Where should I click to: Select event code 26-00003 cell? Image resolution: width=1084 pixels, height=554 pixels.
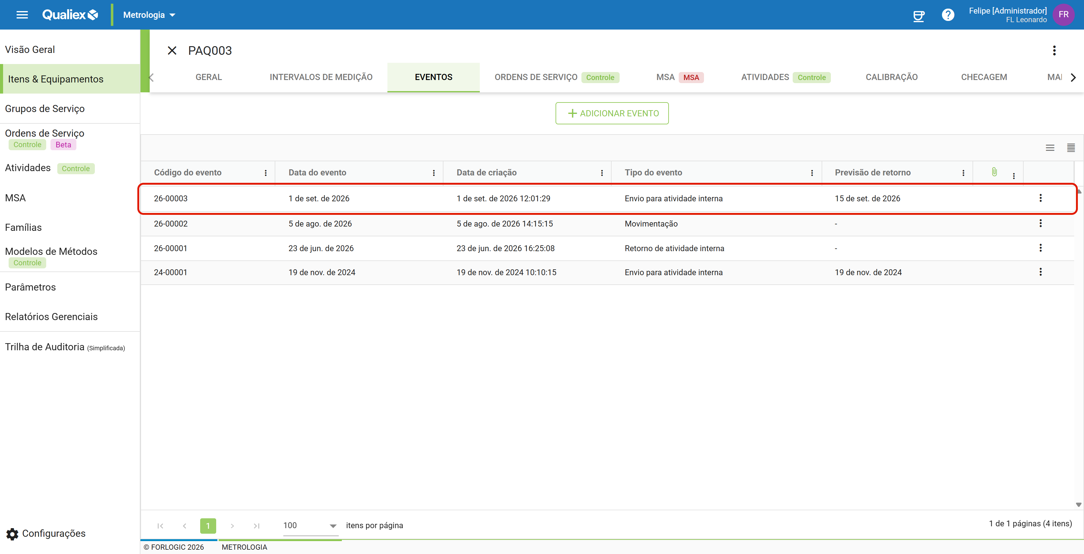(x=170, y=199)
